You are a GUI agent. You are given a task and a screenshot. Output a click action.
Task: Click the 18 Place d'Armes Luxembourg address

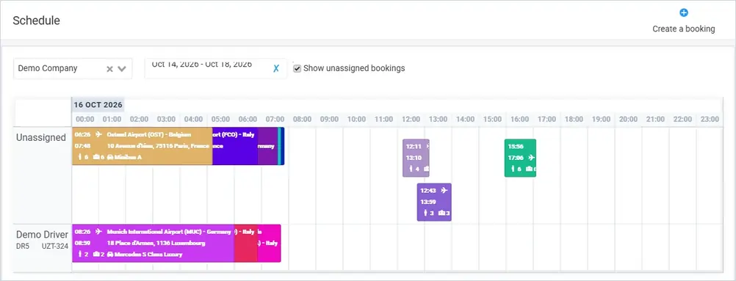tap(156, 243)
